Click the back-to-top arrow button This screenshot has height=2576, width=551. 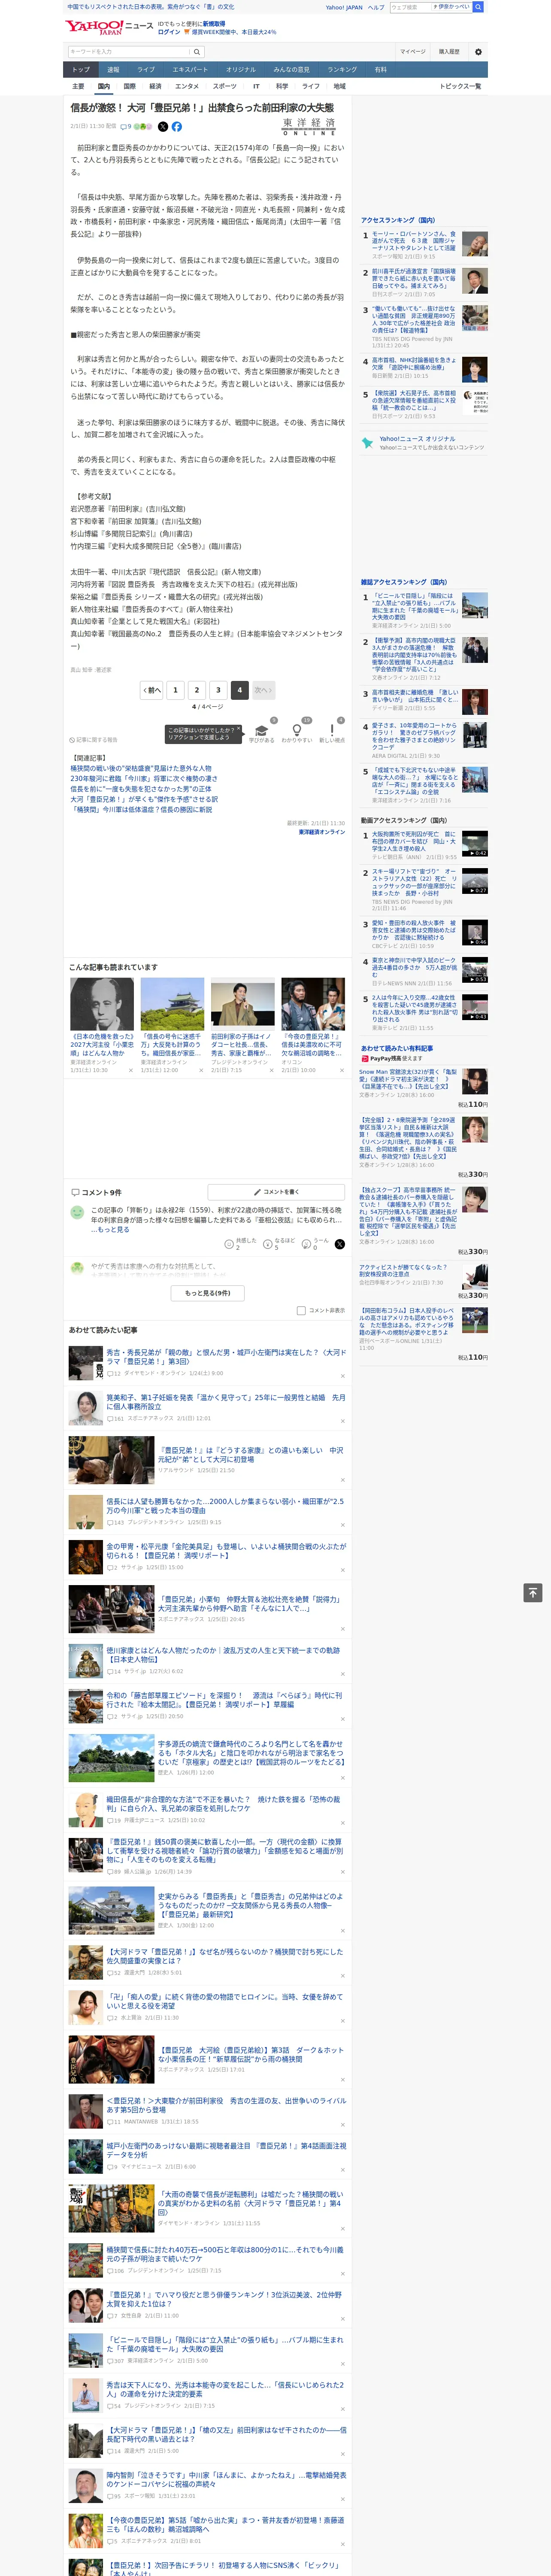(x=533, y=1592)
